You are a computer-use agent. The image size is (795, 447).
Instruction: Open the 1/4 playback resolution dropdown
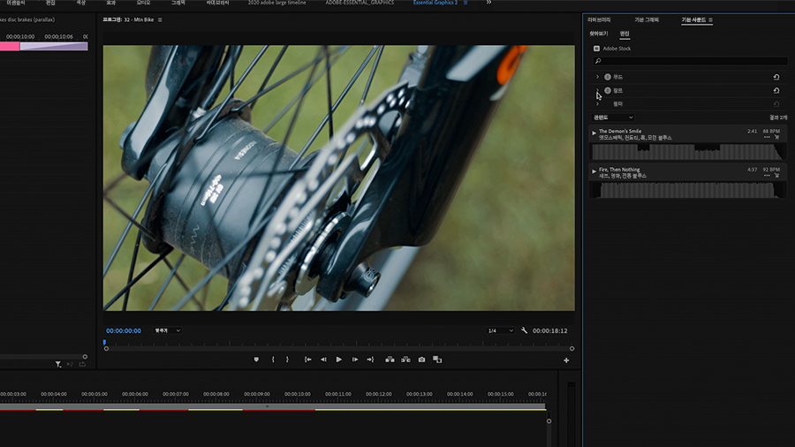pyautogui.click(x=500, y=330)
